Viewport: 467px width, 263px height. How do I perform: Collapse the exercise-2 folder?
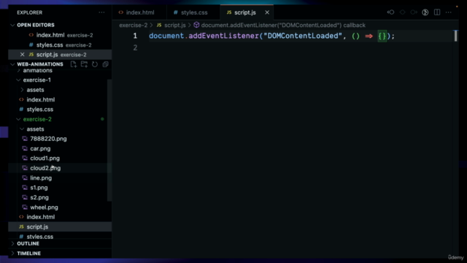[x=18, y=119]
